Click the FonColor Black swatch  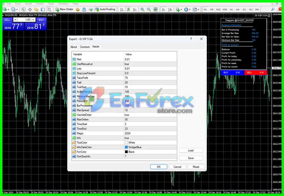click(x=126, y=152)
